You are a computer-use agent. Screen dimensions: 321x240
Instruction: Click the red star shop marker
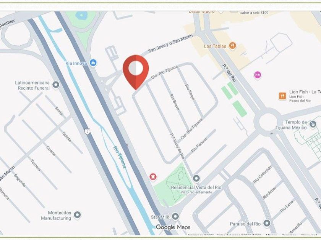click(x=153, y=177)
